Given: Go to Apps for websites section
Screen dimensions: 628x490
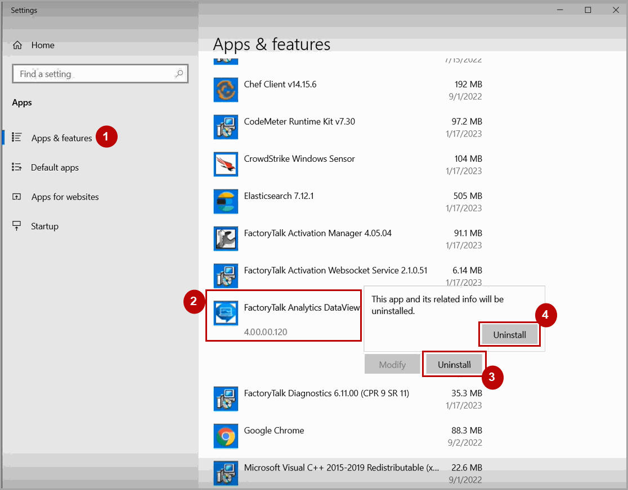Looking at the screenshot, I should coord(65,197).
